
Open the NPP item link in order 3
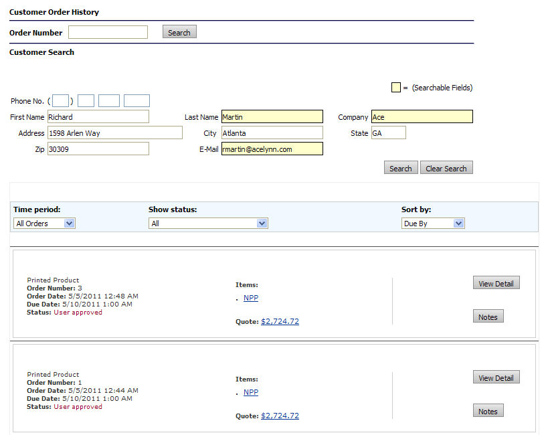pos(250,298)
